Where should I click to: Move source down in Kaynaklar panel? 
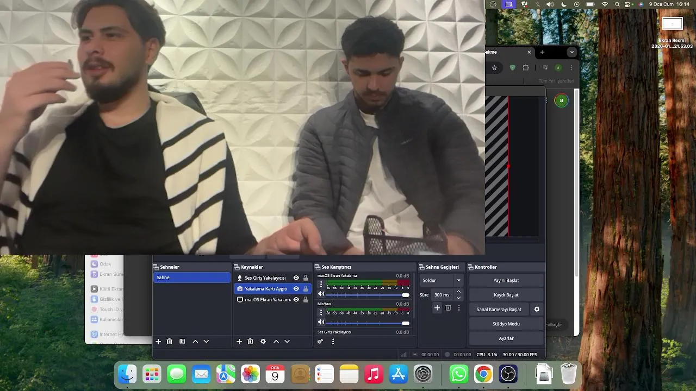pos(287,342)
